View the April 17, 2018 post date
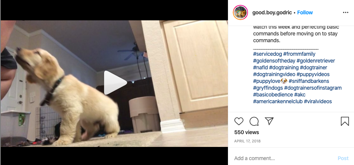The image size is (354, 165). (x=248, y=141)
